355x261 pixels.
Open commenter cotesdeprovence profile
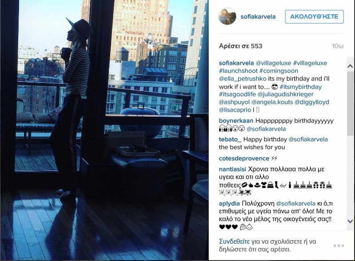point(244,158)
